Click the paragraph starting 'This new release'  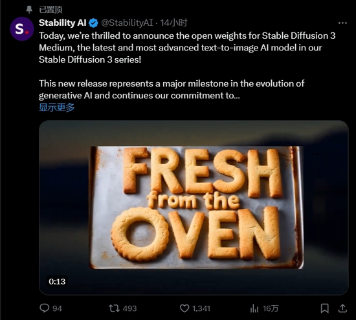coord(172,89)
